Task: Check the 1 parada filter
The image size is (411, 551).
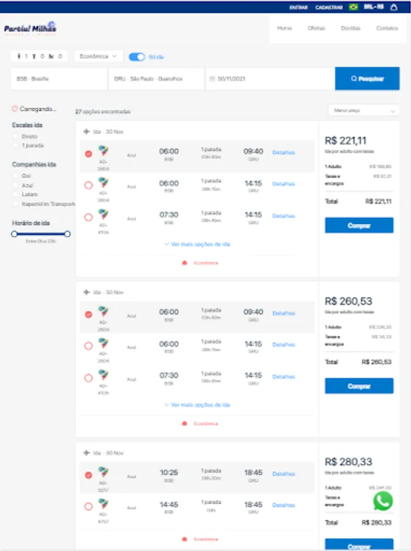Action: tap(15, 145)
